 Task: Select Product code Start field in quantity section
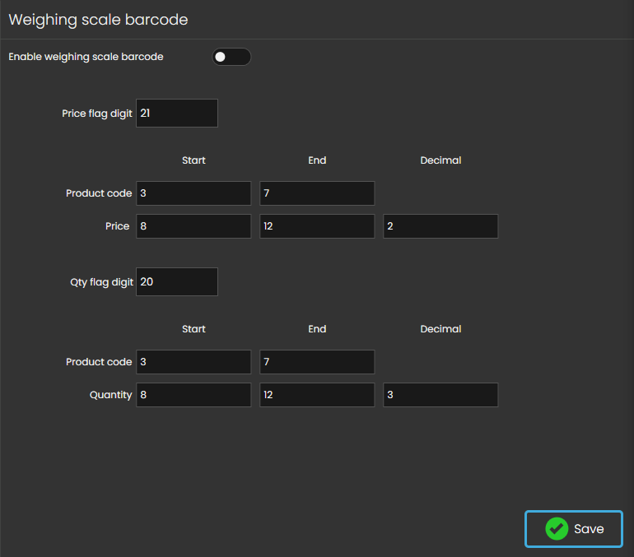193,362
